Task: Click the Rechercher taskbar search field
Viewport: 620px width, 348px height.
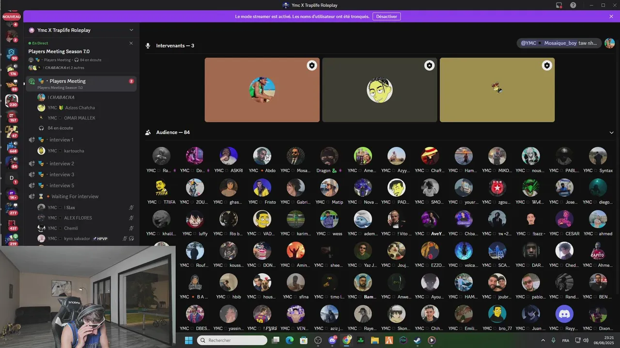Action: click(232, 340)
